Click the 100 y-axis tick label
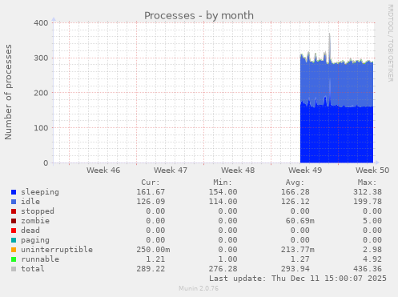The width and height of the screenshot is (398, 297). 41,128
